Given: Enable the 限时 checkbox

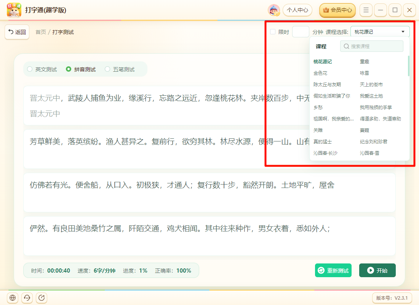Looking at the screenshot, I should [x=273, y=32].
